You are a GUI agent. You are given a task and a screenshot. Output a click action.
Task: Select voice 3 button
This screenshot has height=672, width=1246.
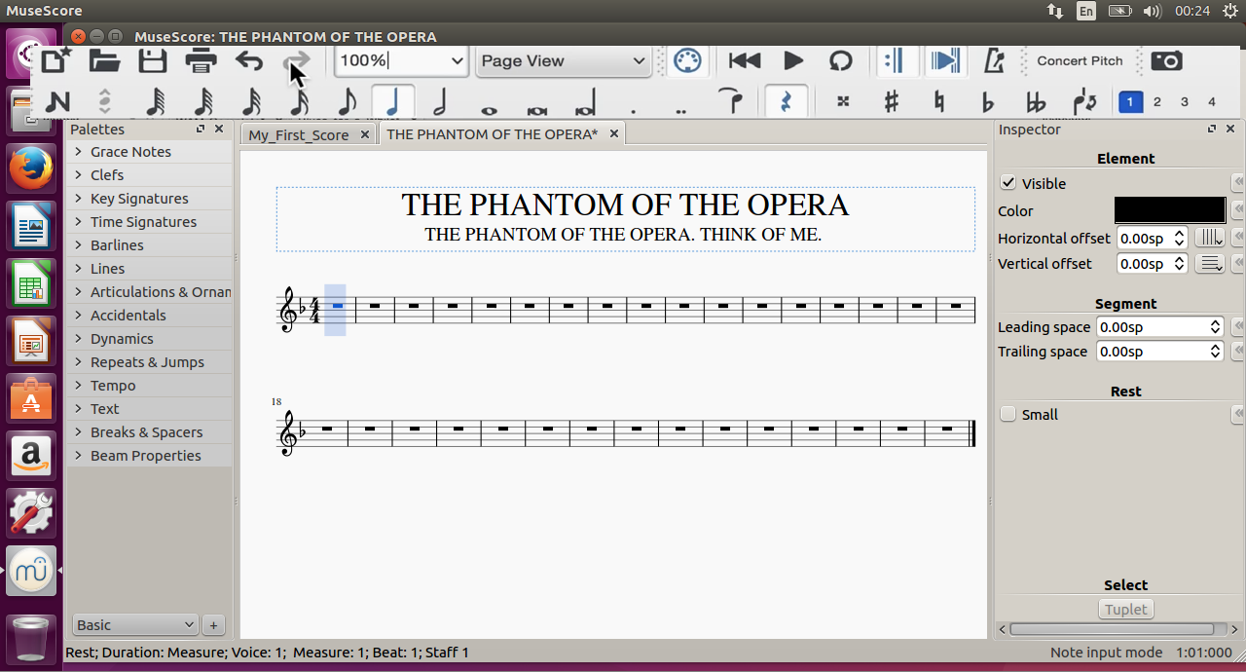(1185, 101)
